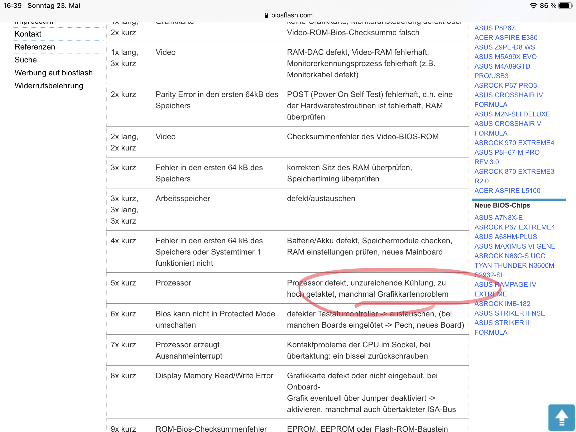Open ACER ASPIRE L5100 link
Screen dimensions: 576x432
(507, 191)
